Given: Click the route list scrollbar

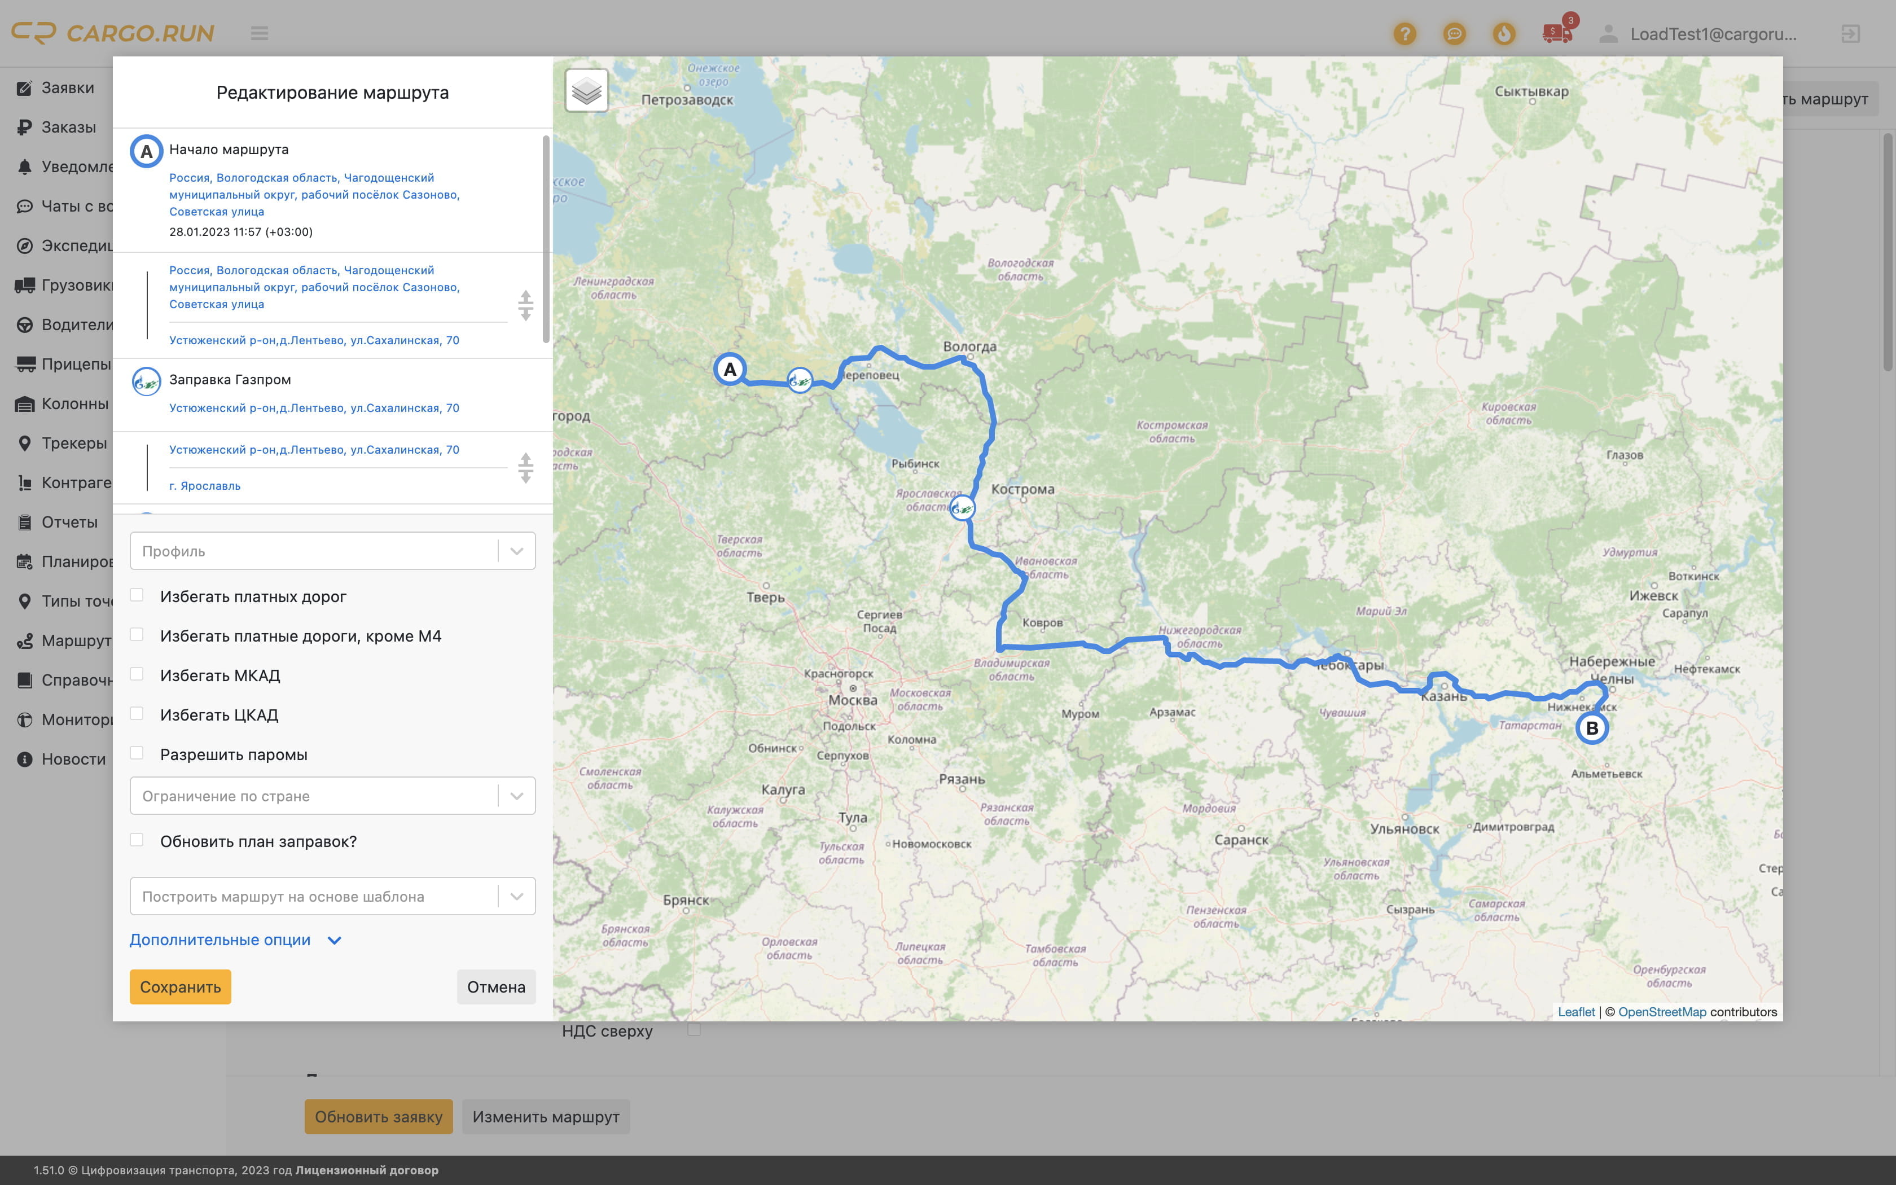Looking at the screenshot, I should click(x=546, y=238).
